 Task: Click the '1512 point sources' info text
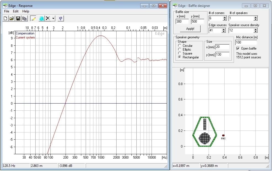249,57
